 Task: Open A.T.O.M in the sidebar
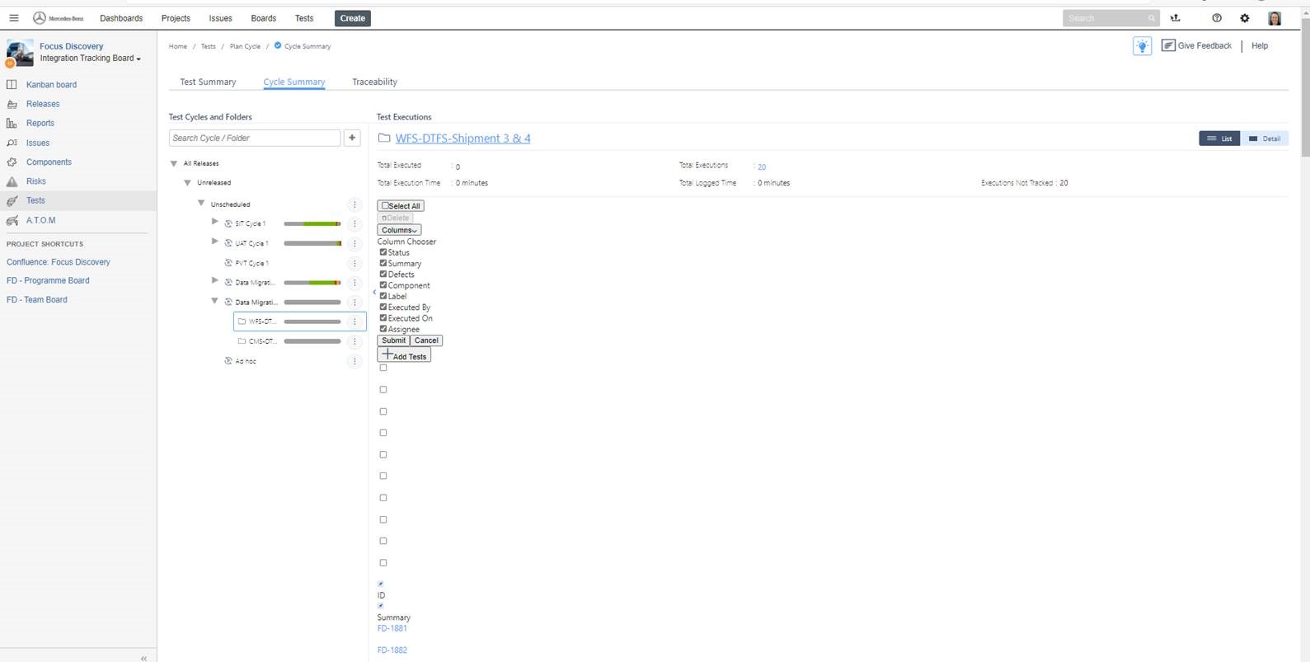coord(41,220)
